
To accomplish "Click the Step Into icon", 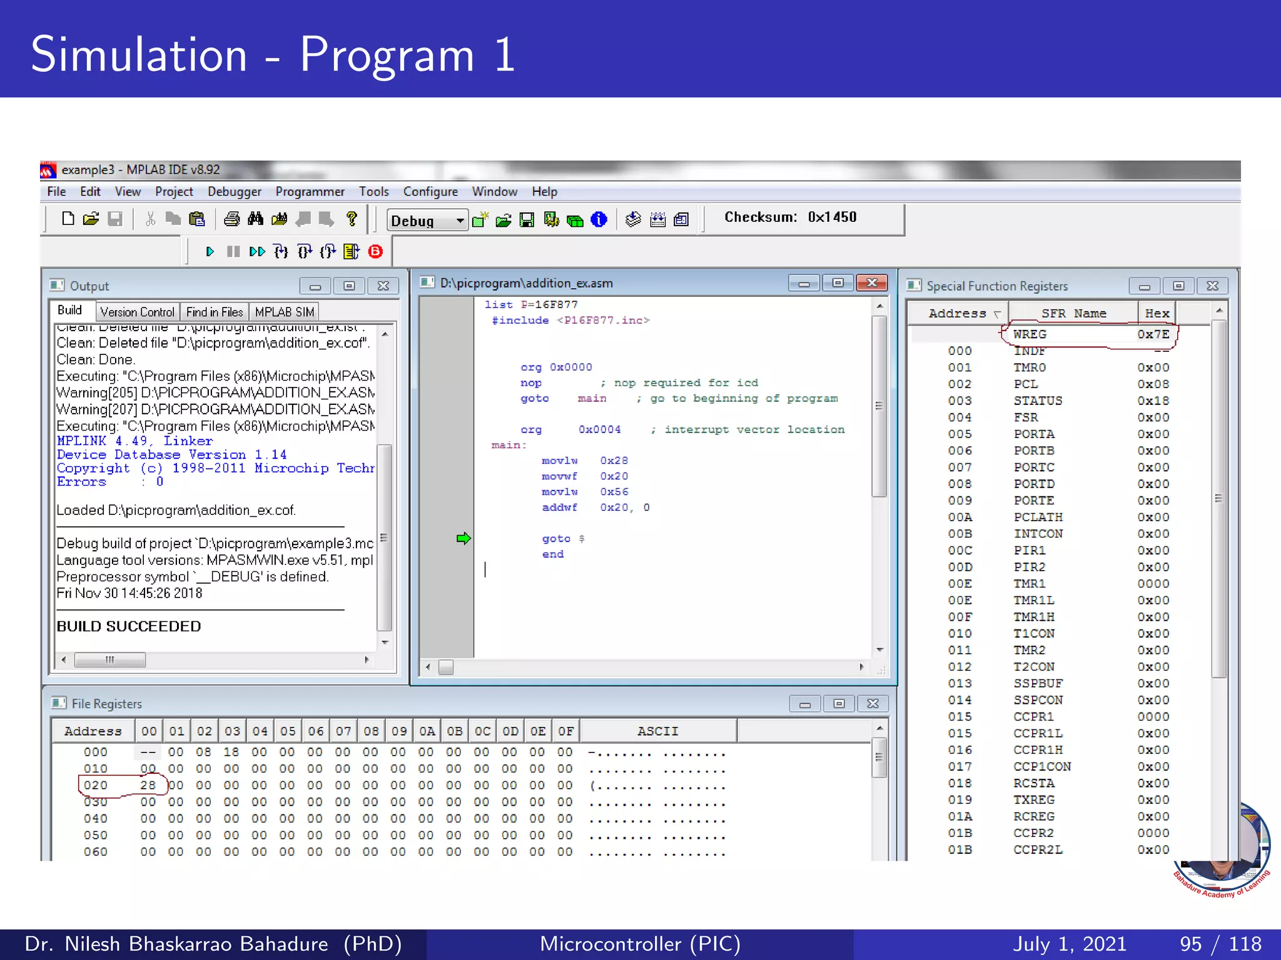I will click(281, 251).
